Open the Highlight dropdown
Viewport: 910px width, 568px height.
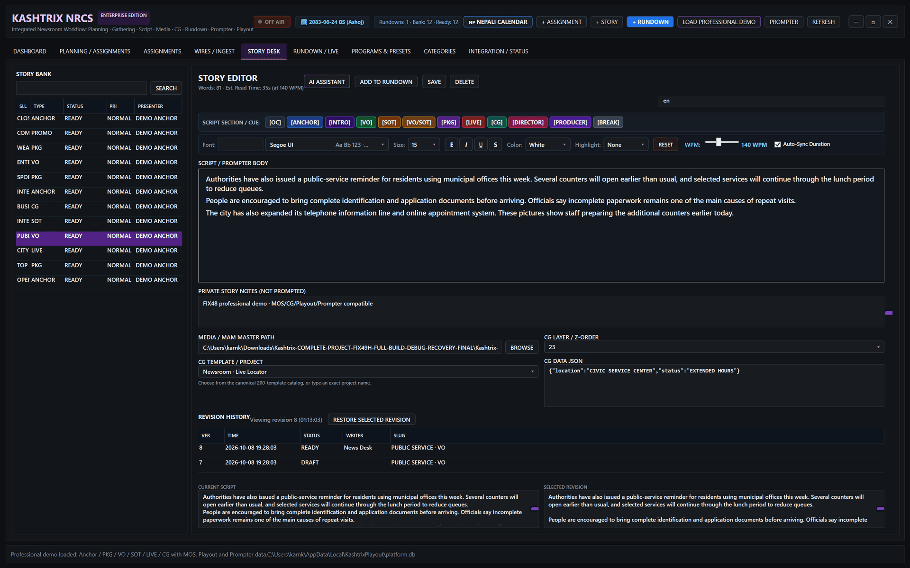[x=626, y=145]
